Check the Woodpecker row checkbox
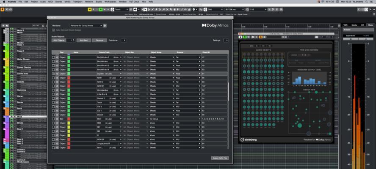This screenshot has height=169, width=376. pos(53,90)
